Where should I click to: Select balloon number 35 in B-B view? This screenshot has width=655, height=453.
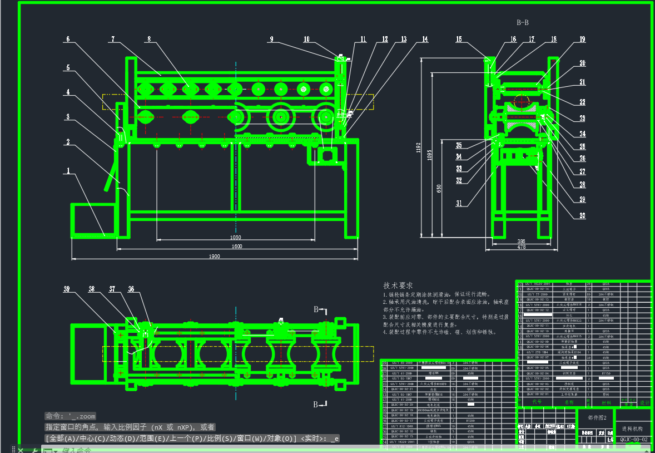pyautogui.click(x=459, y=145)
